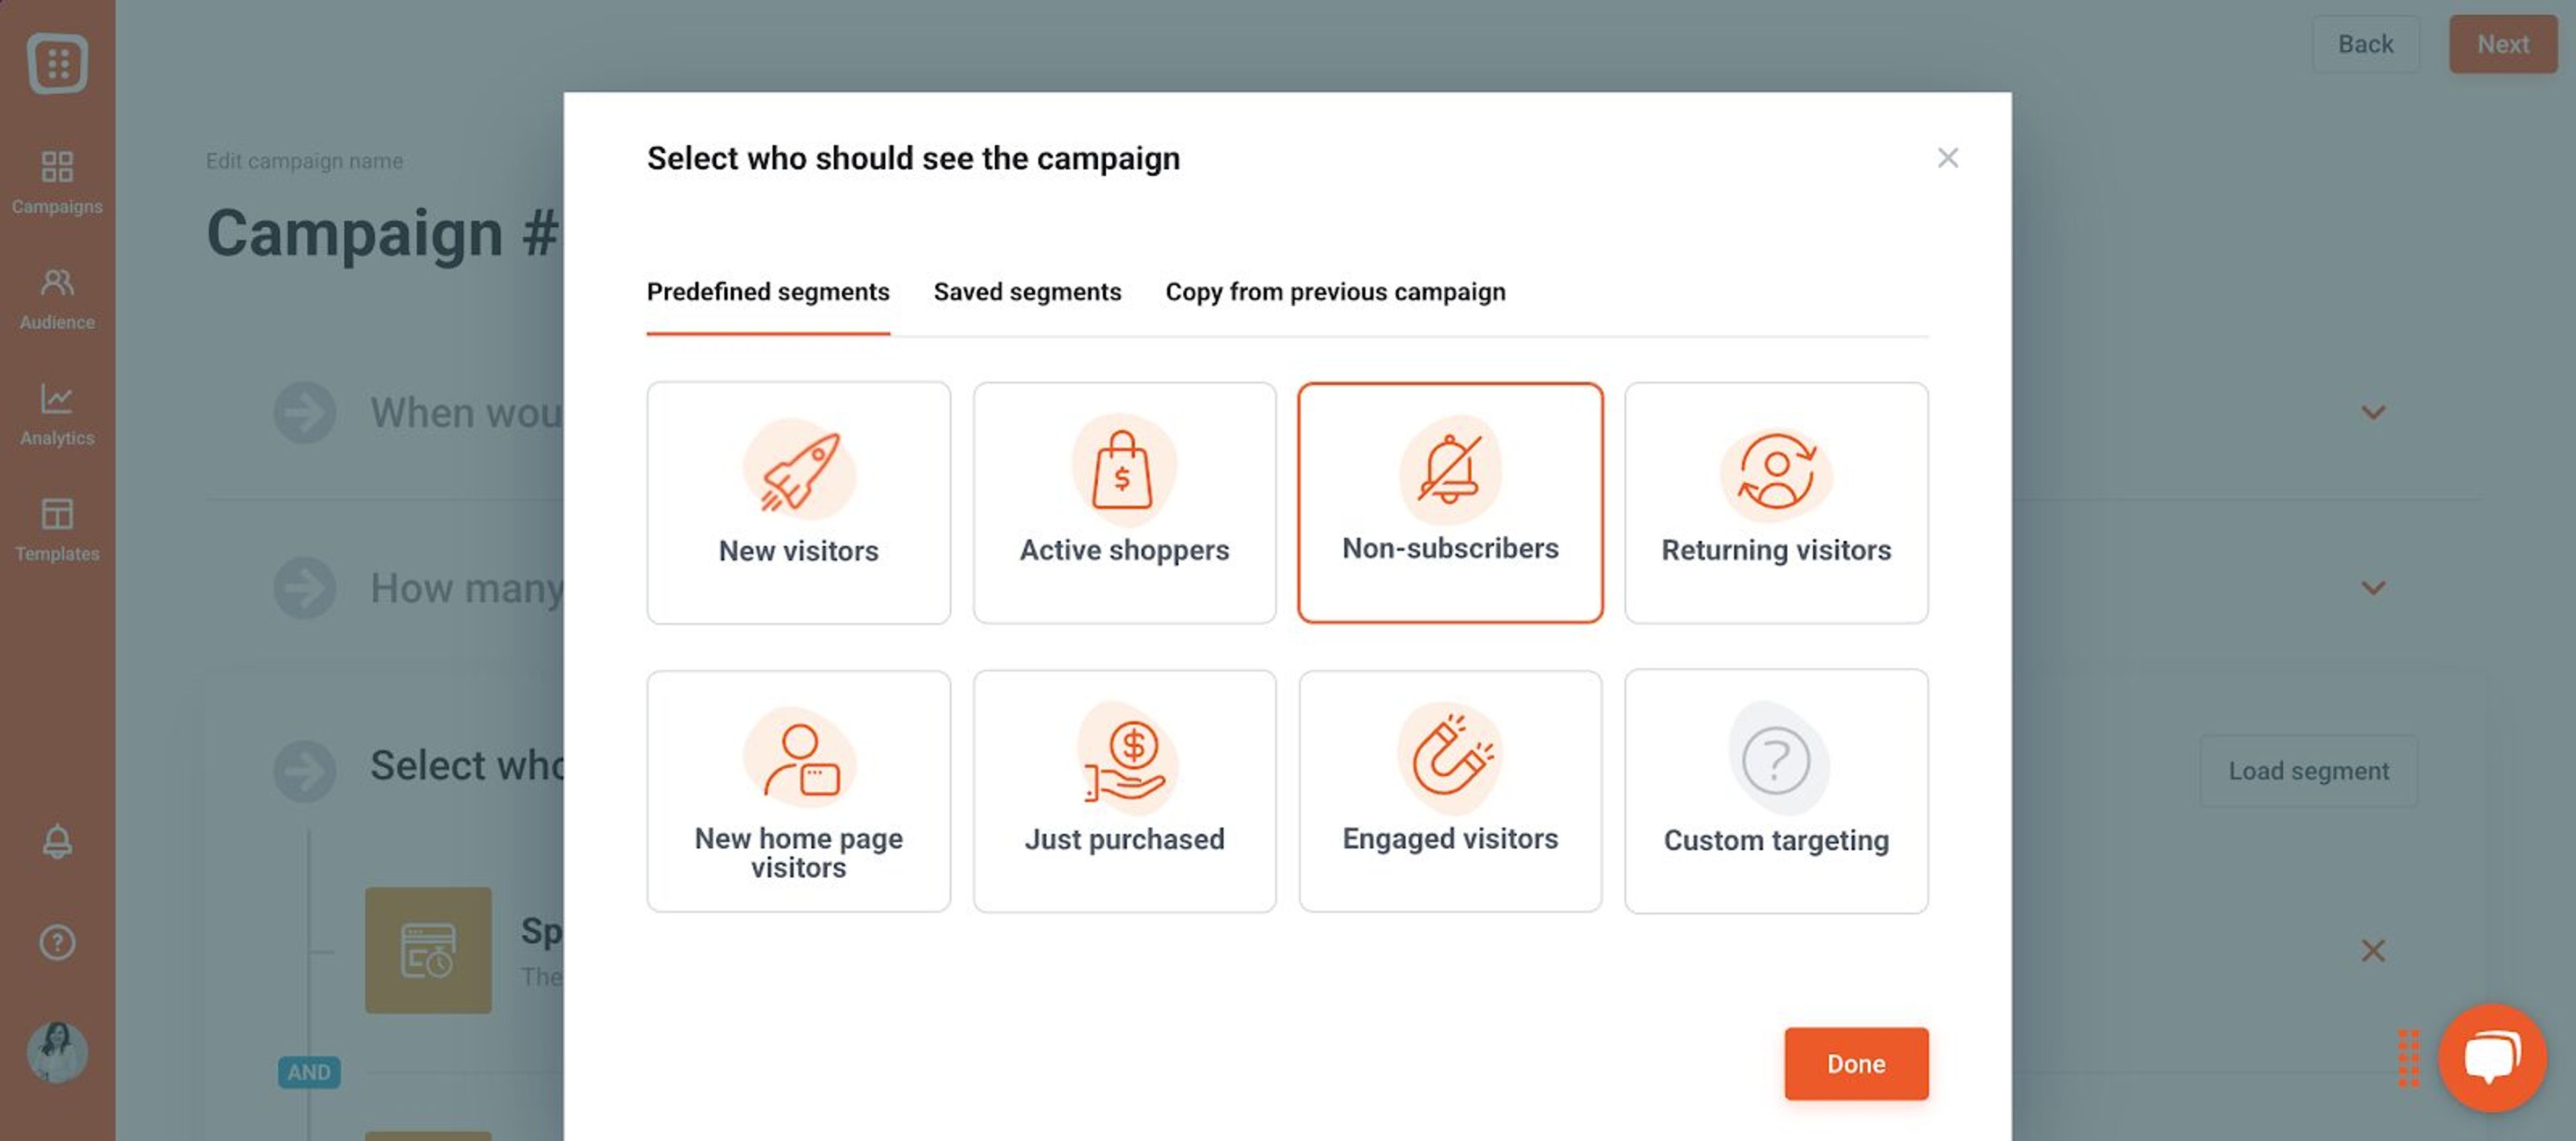2576x1141 pixels.
Task: Expand the 'How many' section chevron
Action: click(x=2373, y=589)
